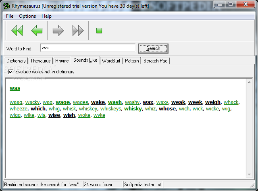Click the bold 'weak' link
The image size is (258, 191).
click(178, 102)
